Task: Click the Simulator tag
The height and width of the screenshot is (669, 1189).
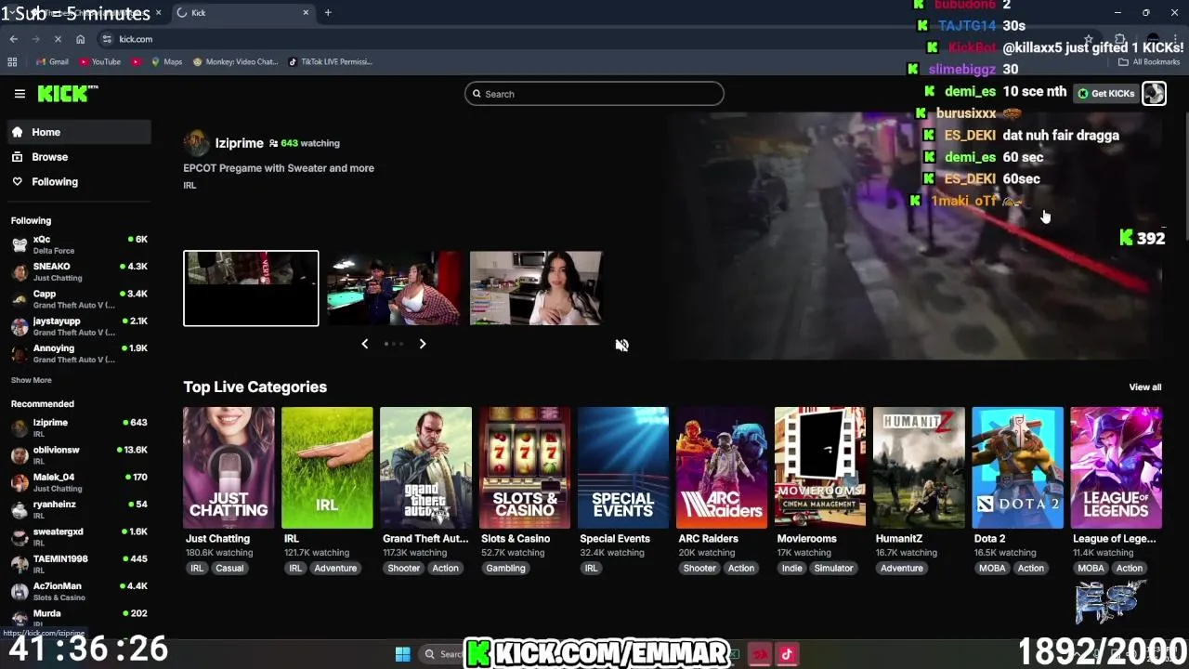Action: click(833, 569)
